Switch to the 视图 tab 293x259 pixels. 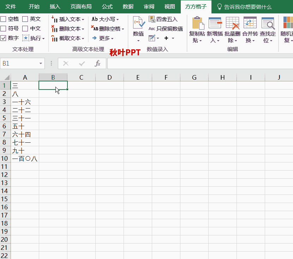(170, 7)
